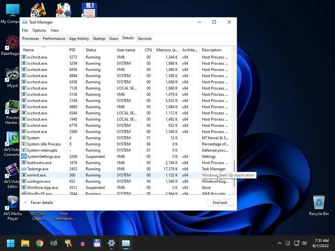Click the wininit.exe process icon
The width and height of the screenshot is (335, 251).
tap(24, 175)
